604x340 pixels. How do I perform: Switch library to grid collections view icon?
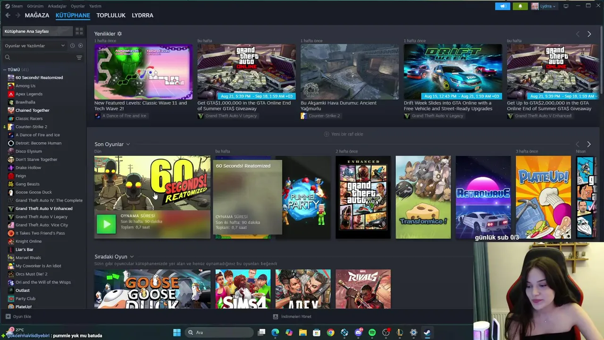tap(79, 31)
